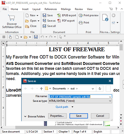This screenshot has height=134, width=124.
Task: Expand the redo history dropdown
Action: (55, 37)
